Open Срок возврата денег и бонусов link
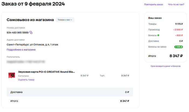The height and width of the screenshot is (112, 189). coord(166,66)
